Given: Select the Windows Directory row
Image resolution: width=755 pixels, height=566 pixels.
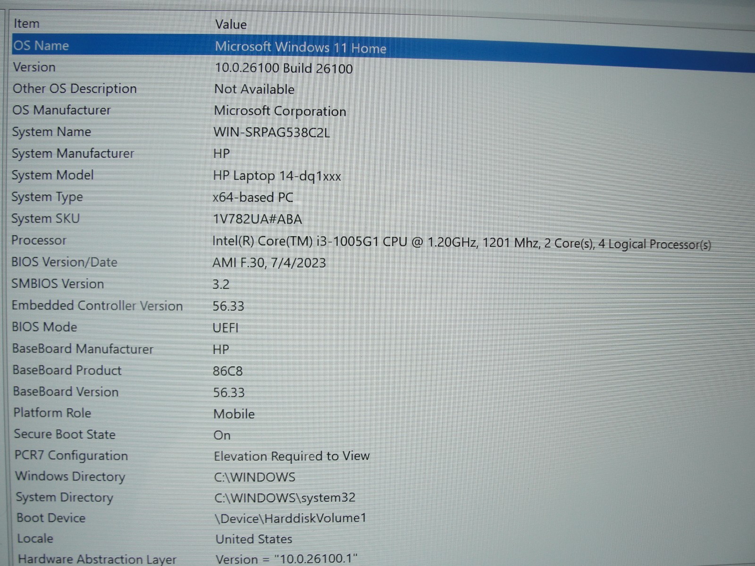Looking at the screenshot, I should pyautogui.click(x=70, y=476).
